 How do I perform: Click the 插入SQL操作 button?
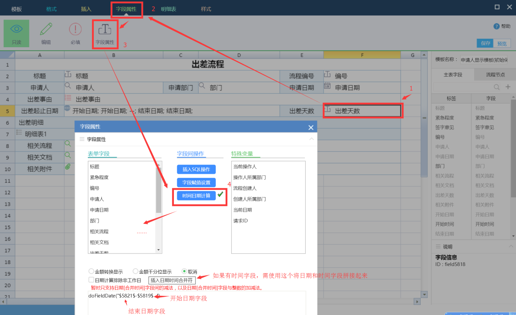[196, 169]
